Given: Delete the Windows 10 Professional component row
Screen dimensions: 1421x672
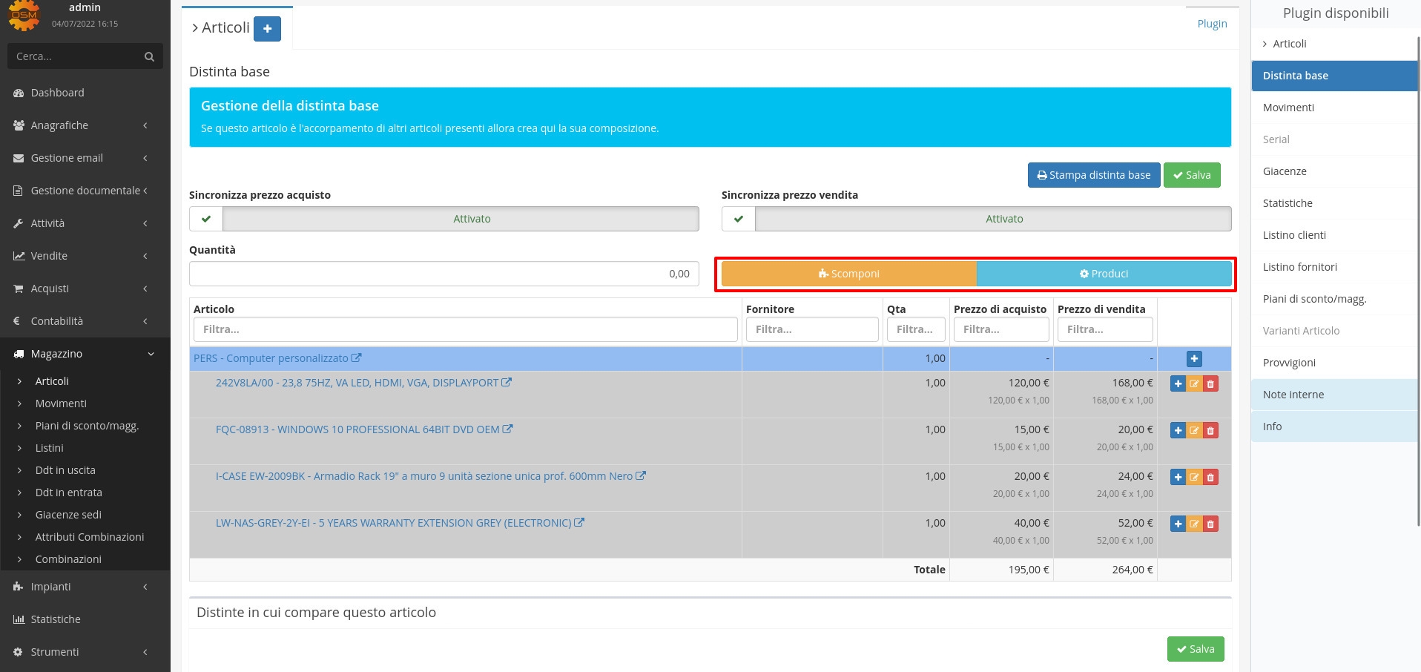Looking at the screenshot, I should click(1210, 430).
